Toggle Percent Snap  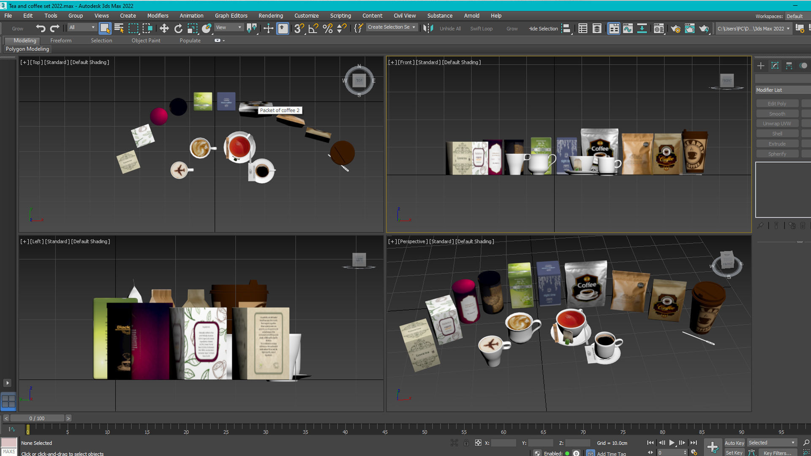(x=327, y=28)
